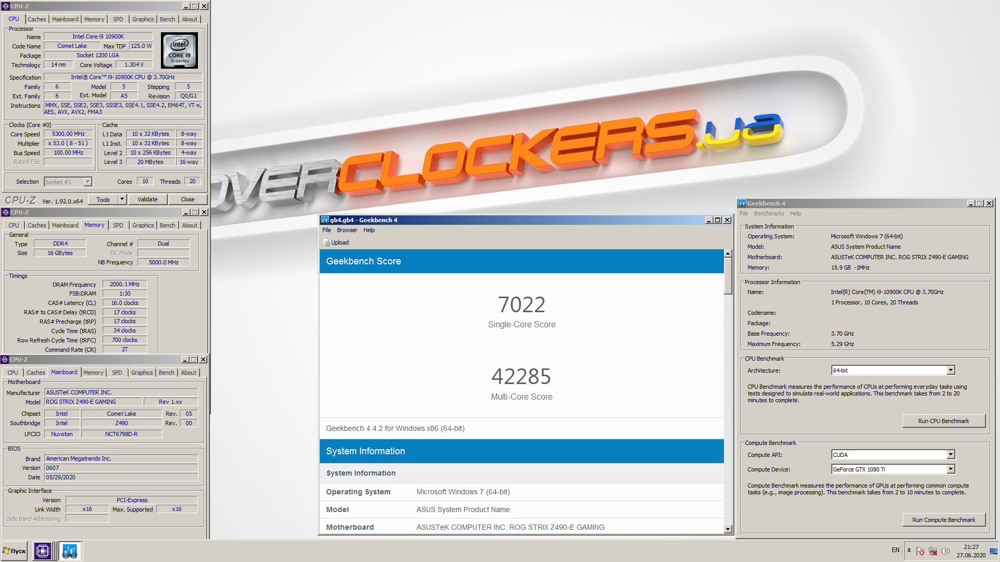The image size is (1000, 562).
Task: Click the Threads count 20 field
Action: pyautogui.click(x=193, y=181)
